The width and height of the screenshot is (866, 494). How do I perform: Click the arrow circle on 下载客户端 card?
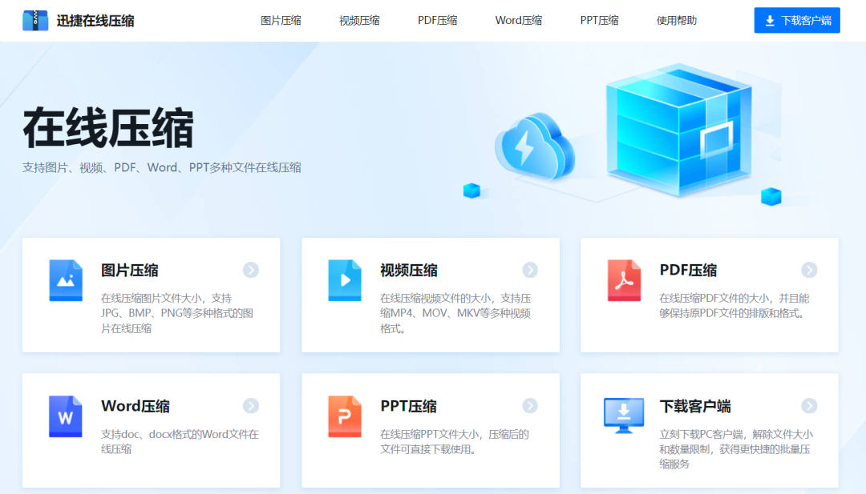tap(809, 406)
